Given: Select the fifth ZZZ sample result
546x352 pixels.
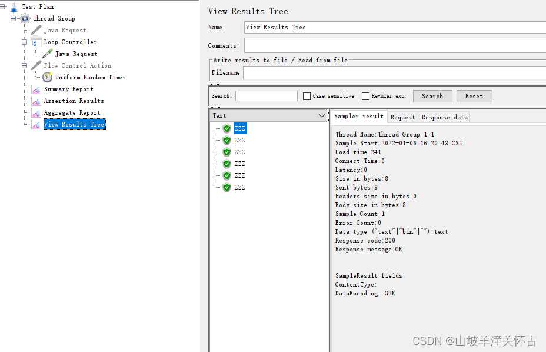Looking at the screenshot, I should click(x=239, y=175).
